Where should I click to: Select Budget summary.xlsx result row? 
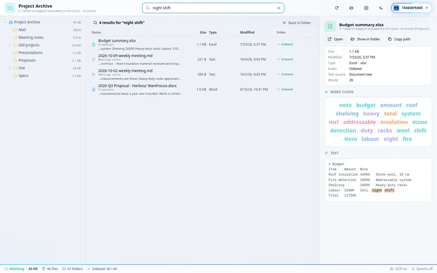(x=203, y=44)
